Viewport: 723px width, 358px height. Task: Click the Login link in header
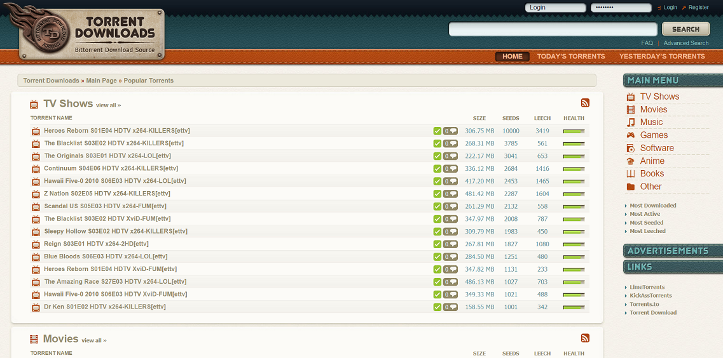point(670,8)
